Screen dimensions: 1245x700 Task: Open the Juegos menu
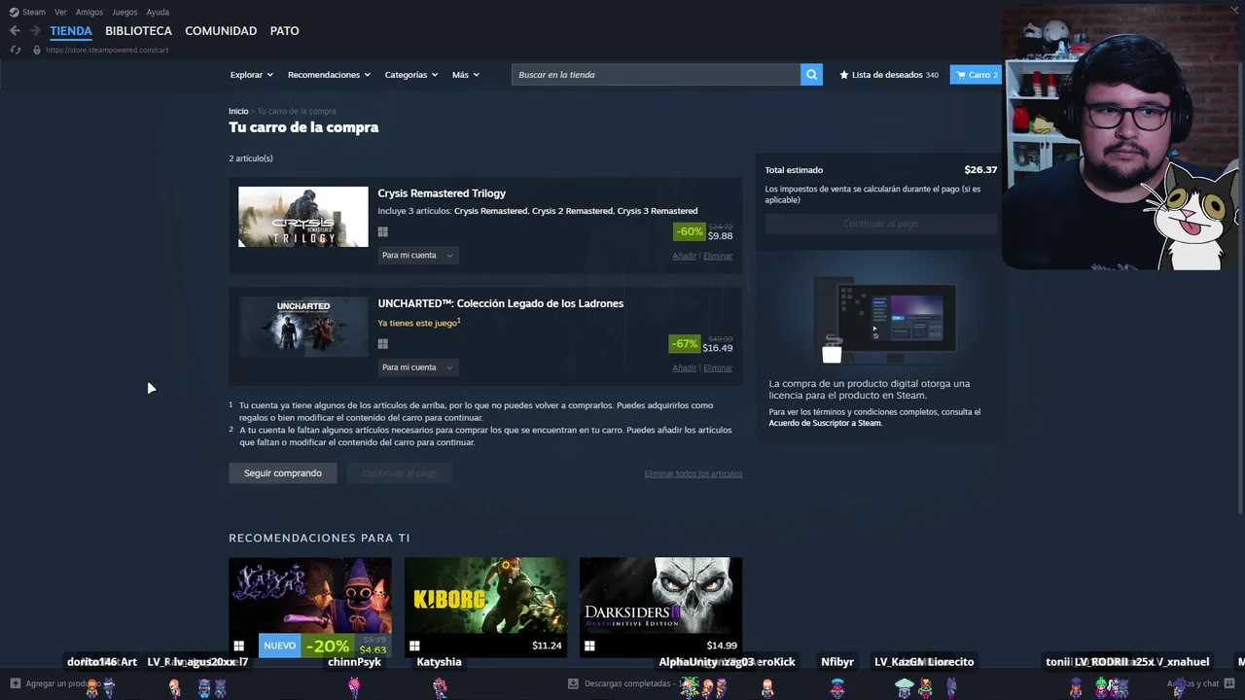pyautogui.click(x=124, y=12)
